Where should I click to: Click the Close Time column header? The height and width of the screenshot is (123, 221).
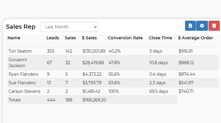(x=160, y=38)
